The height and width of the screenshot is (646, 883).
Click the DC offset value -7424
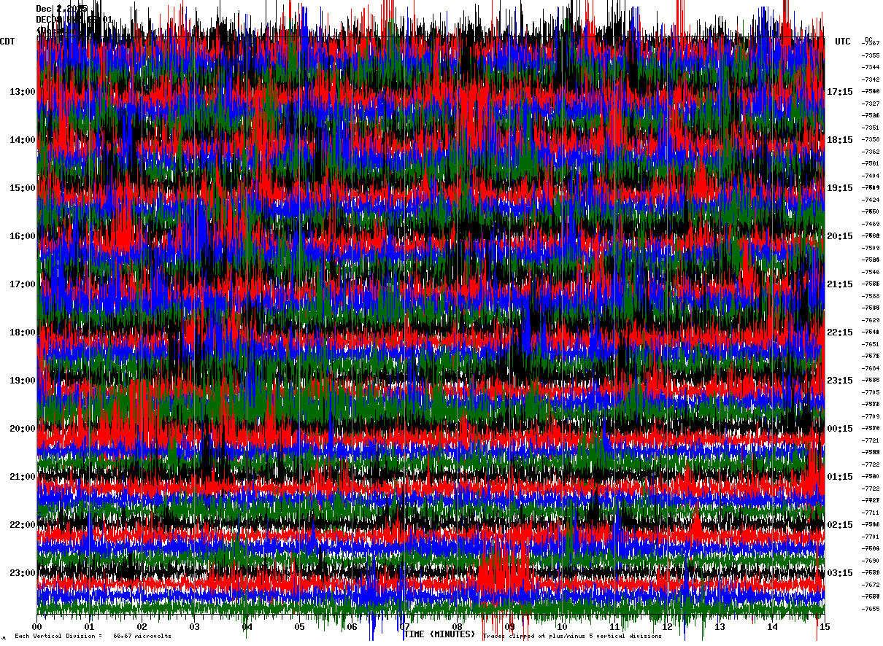(871, 200)
